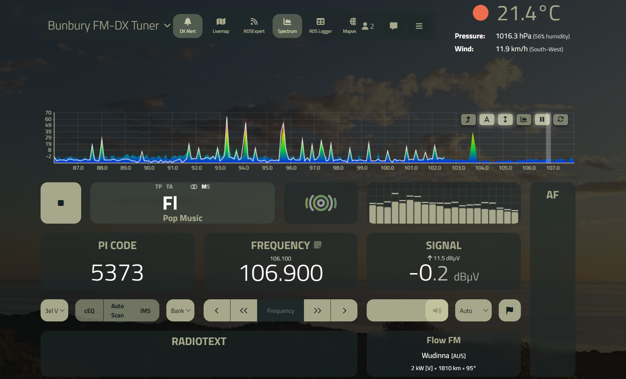Click the flag icon button
Screen dimensions: 626x379
509,310
